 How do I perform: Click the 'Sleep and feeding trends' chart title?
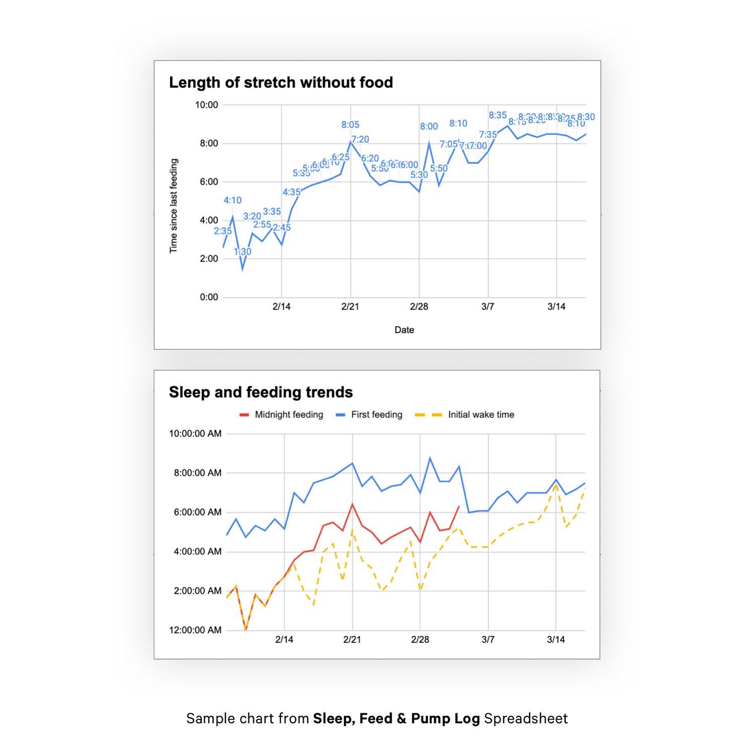[x=261, y=392]
